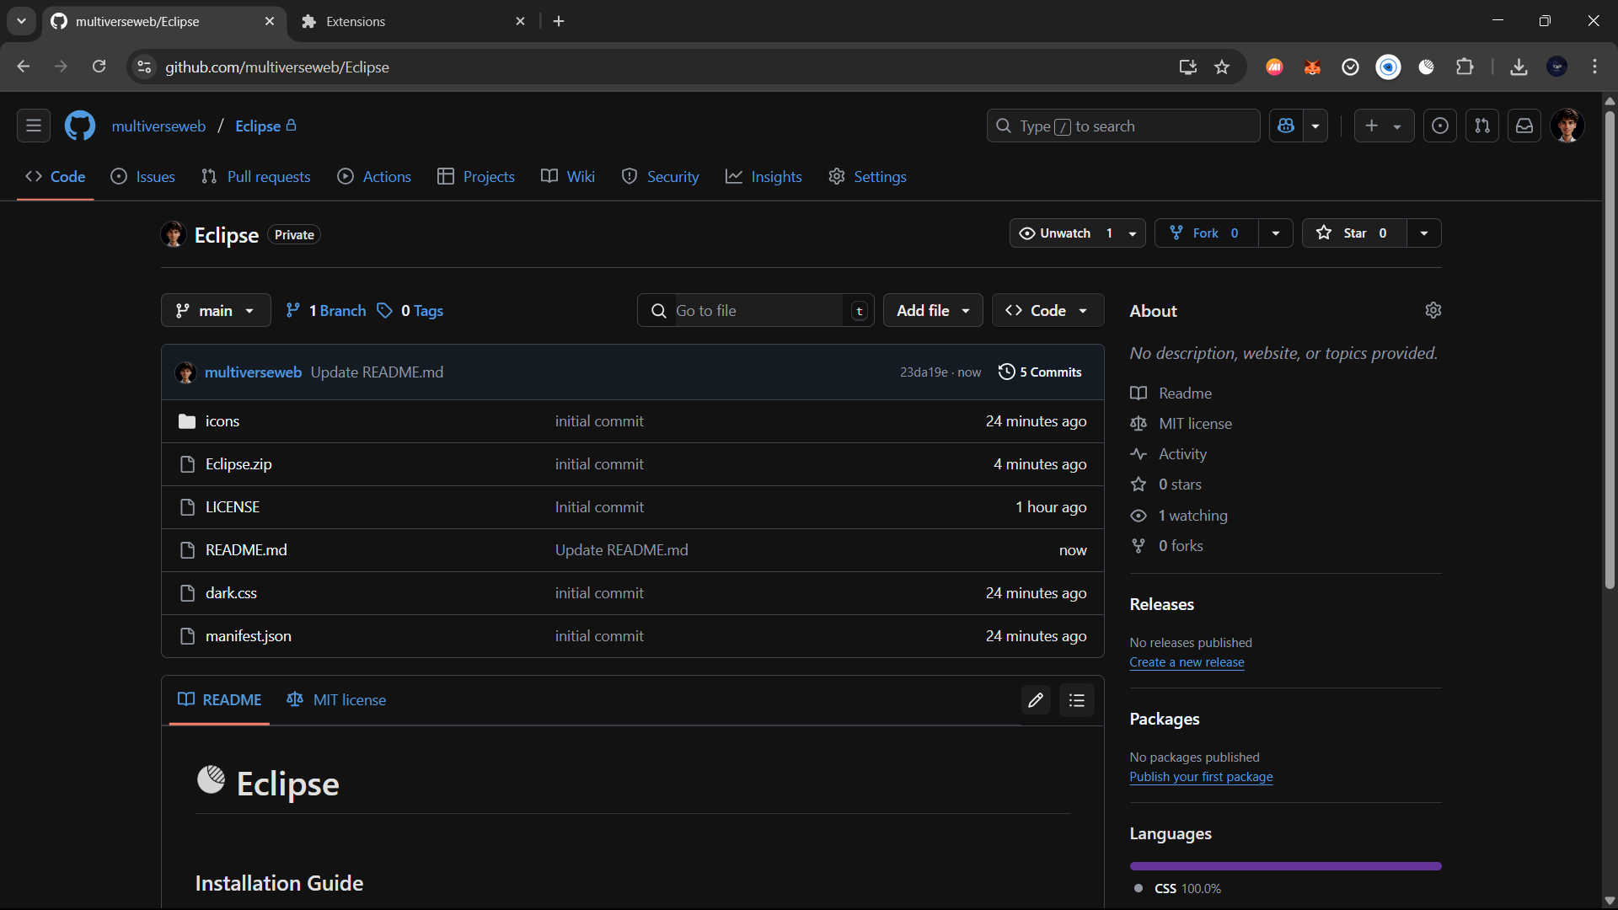Expand the Fork options arrow
Viewport: 1618px width, 910px height.
point(1276,233)
